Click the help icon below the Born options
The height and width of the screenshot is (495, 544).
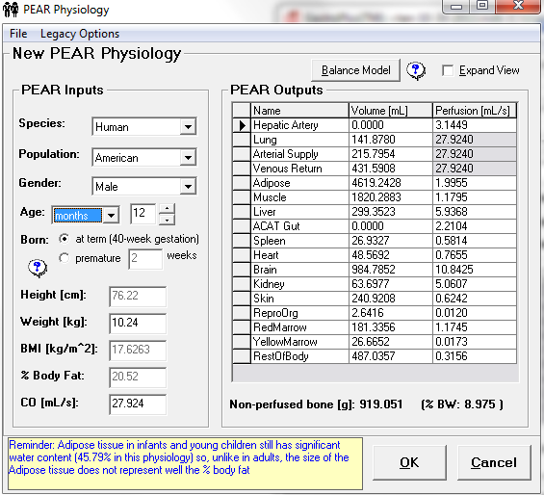(38, 268)
